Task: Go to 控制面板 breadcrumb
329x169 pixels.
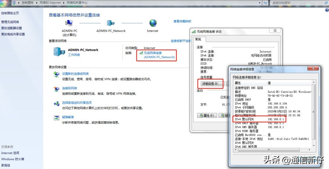Action: pos(28,3)
